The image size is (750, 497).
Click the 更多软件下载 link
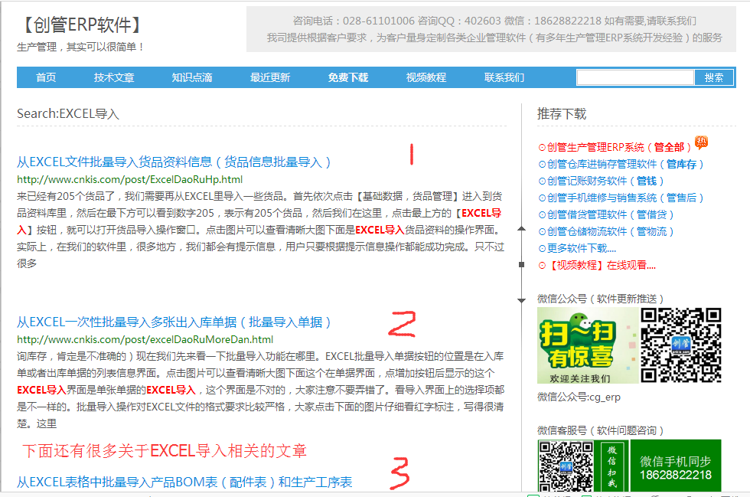point(581,248)
